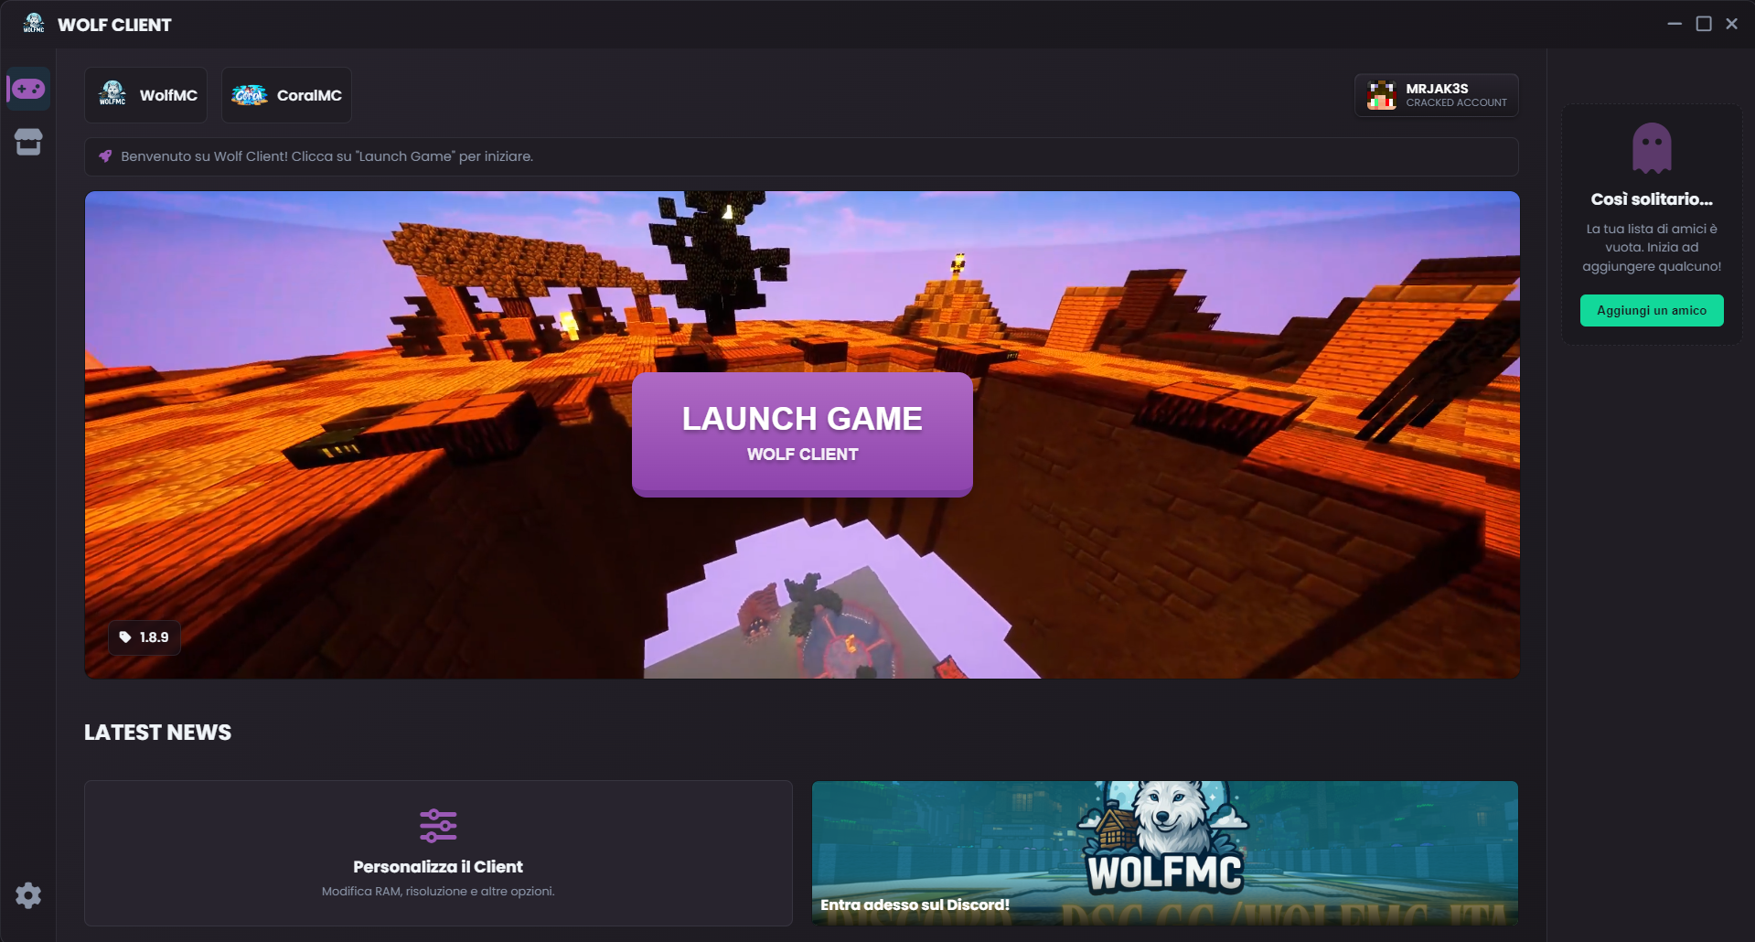Select the CoralMC server tab
The height and width of the screenshot is (942, 1755).
[286, 95]
